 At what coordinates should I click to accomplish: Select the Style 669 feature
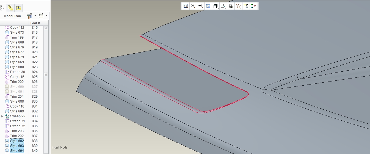pyautogui.click(x=17, y=62)
